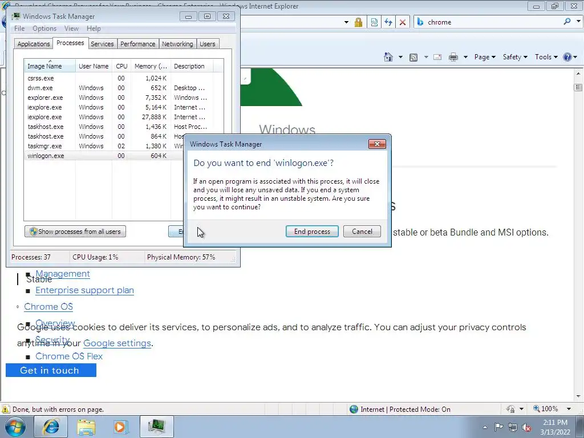Open the Help menu in Task Manager
The width and height of the screenshot is (584, 438).
tap(94, 29)
